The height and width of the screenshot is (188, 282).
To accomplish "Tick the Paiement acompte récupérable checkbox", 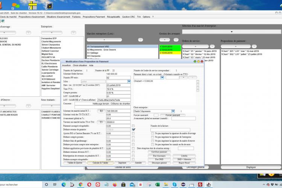I will [133, 126].
